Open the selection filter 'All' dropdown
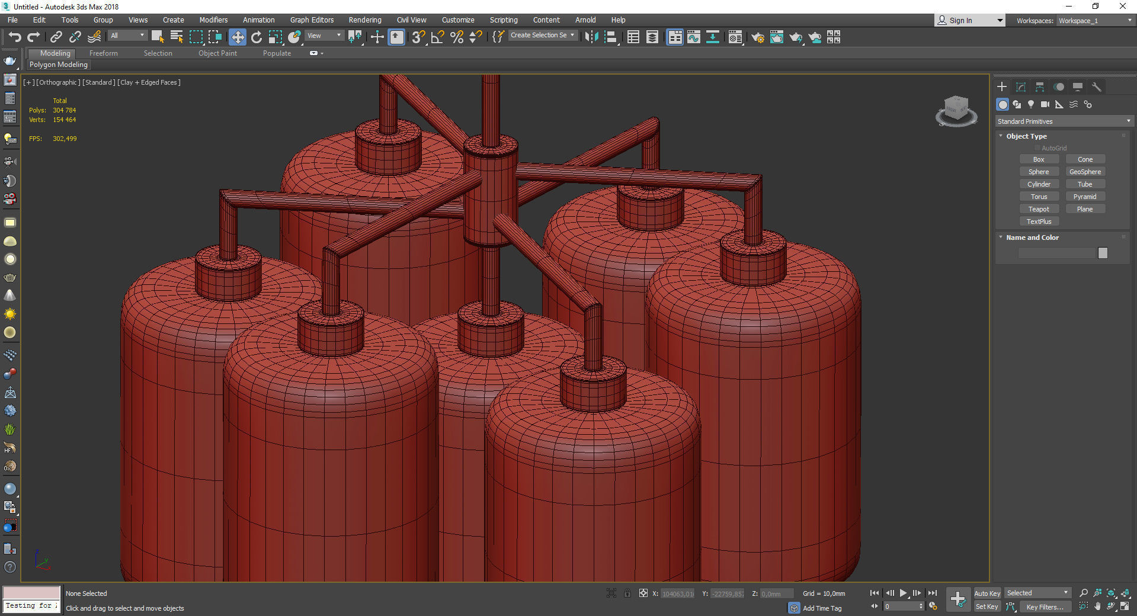This screenshot has height=616, width=1137. coord(127,36)
